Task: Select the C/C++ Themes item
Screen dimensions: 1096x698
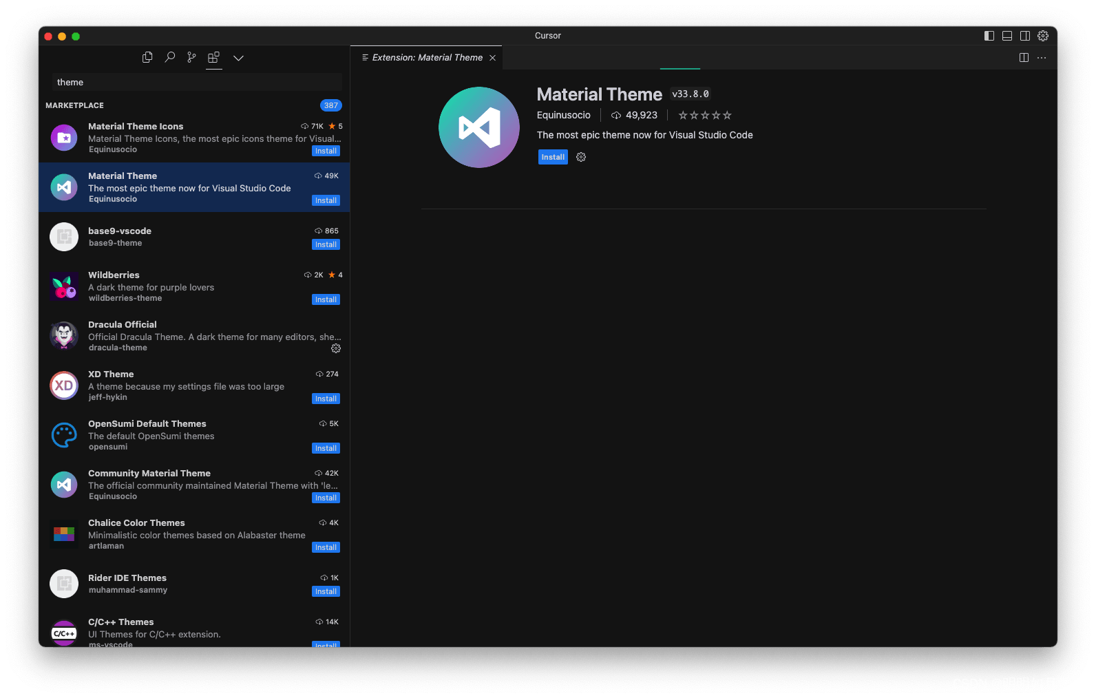Action: click(194, 628)
